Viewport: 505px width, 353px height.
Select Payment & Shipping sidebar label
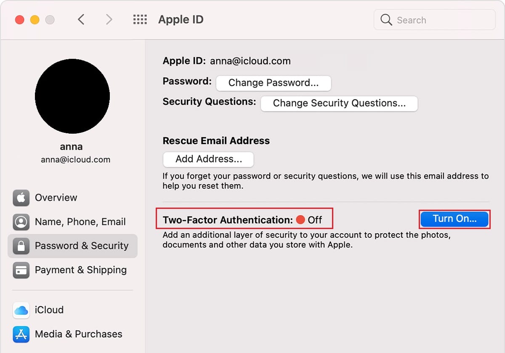(x=81, y=270)
